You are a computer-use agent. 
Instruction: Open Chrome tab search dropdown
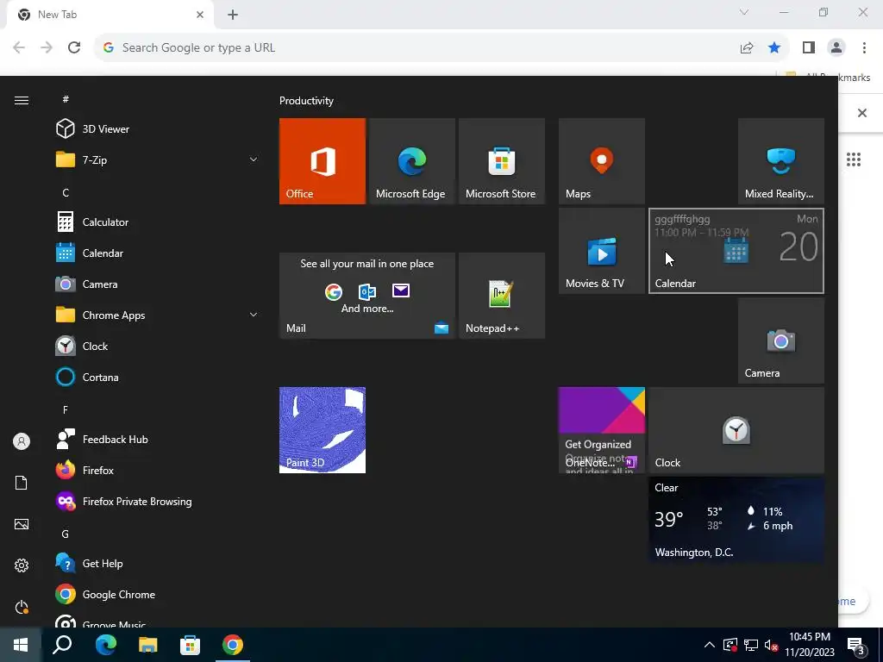744,12
